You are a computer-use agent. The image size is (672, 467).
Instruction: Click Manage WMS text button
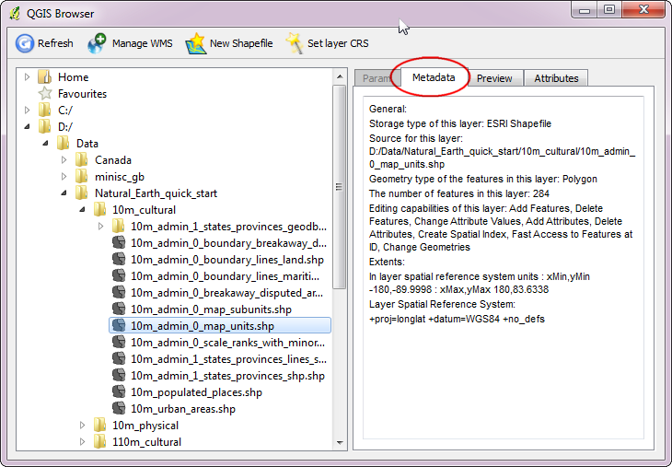tap(143, 43)
